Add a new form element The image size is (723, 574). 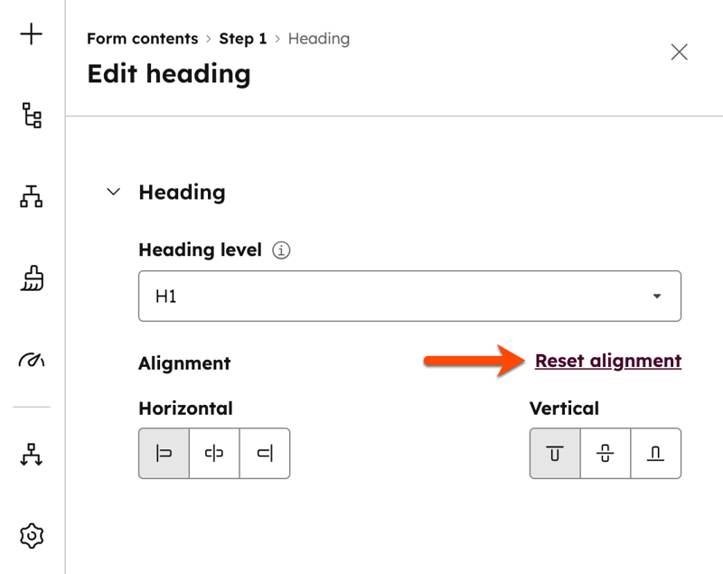pos(32,35)
